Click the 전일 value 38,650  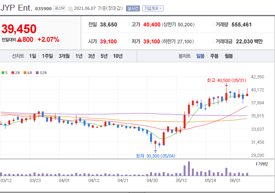coord(108,25)
